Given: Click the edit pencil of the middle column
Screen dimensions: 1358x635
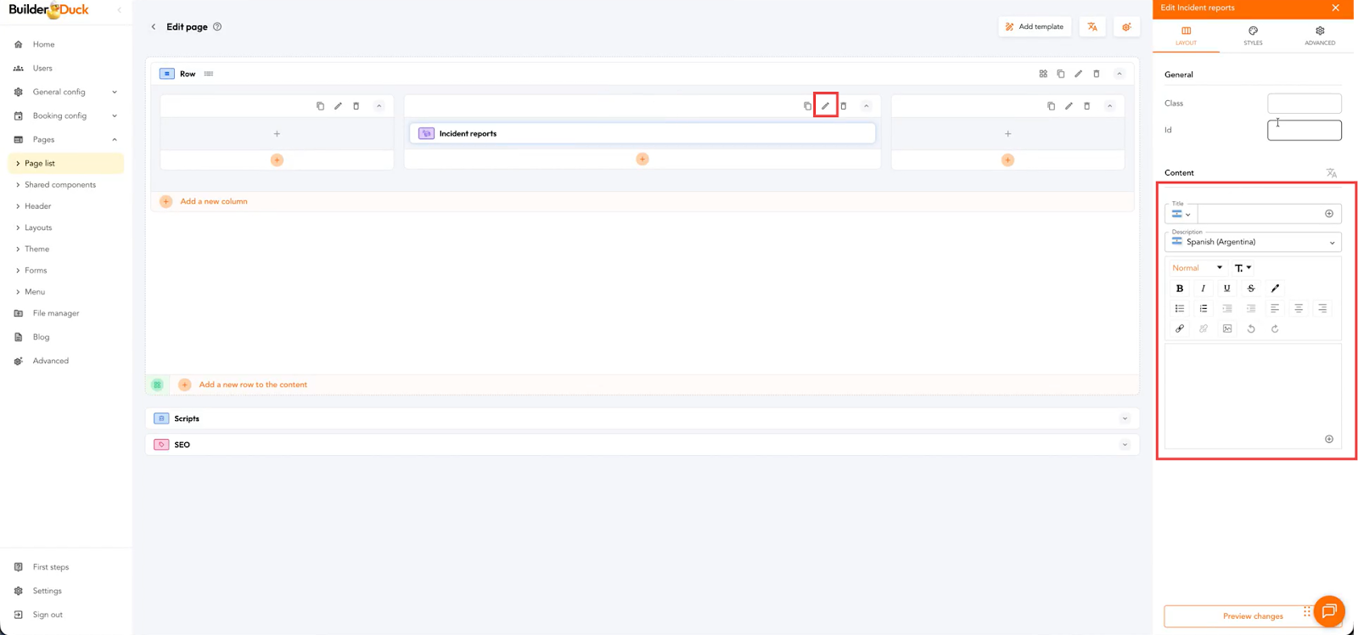Looking at the screenshot, I should point(825,106).
